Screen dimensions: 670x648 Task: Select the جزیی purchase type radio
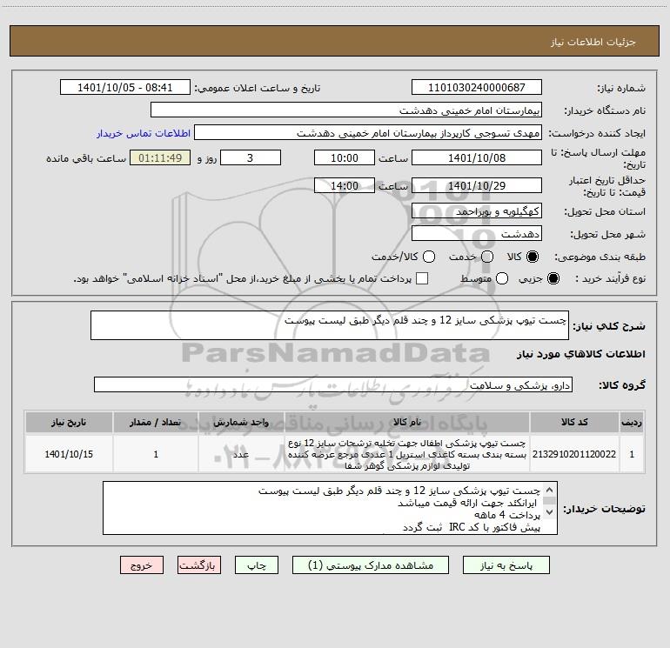pyautogui.click(x=553, y=278)
